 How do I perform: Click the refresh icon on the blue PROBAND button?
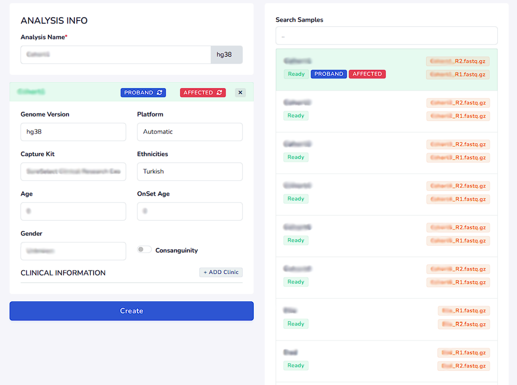(x=159, y=92)
